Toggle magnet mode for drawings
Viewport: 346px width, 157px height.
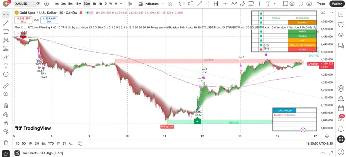pos(6,105)
